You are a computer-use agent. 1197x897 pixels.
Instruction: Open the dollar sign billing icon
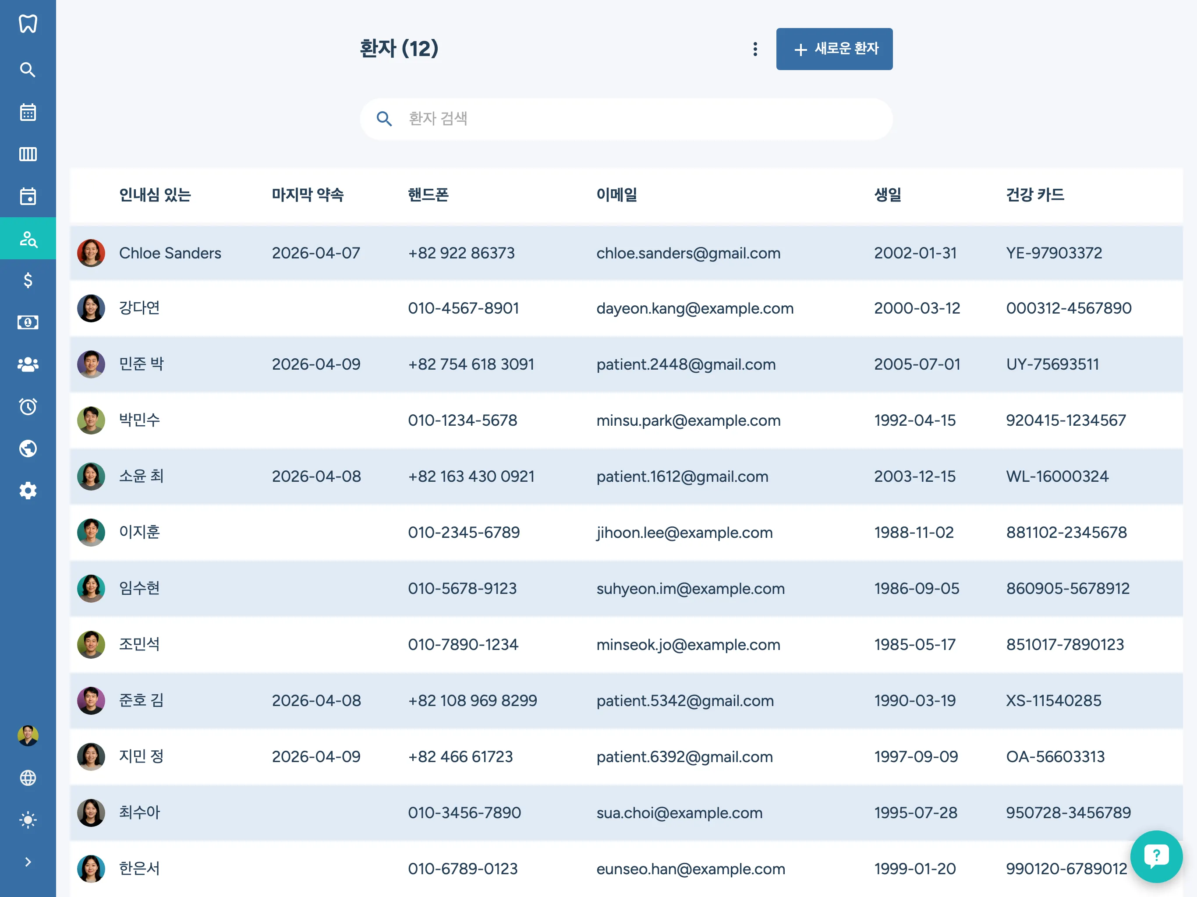(28, 280)
